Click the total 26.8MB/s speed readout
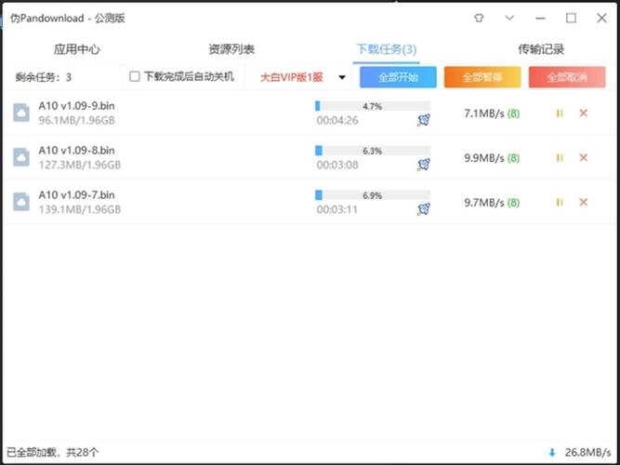Screen dimensions: 620x465 pyautogui.click(x=588, y=452)
